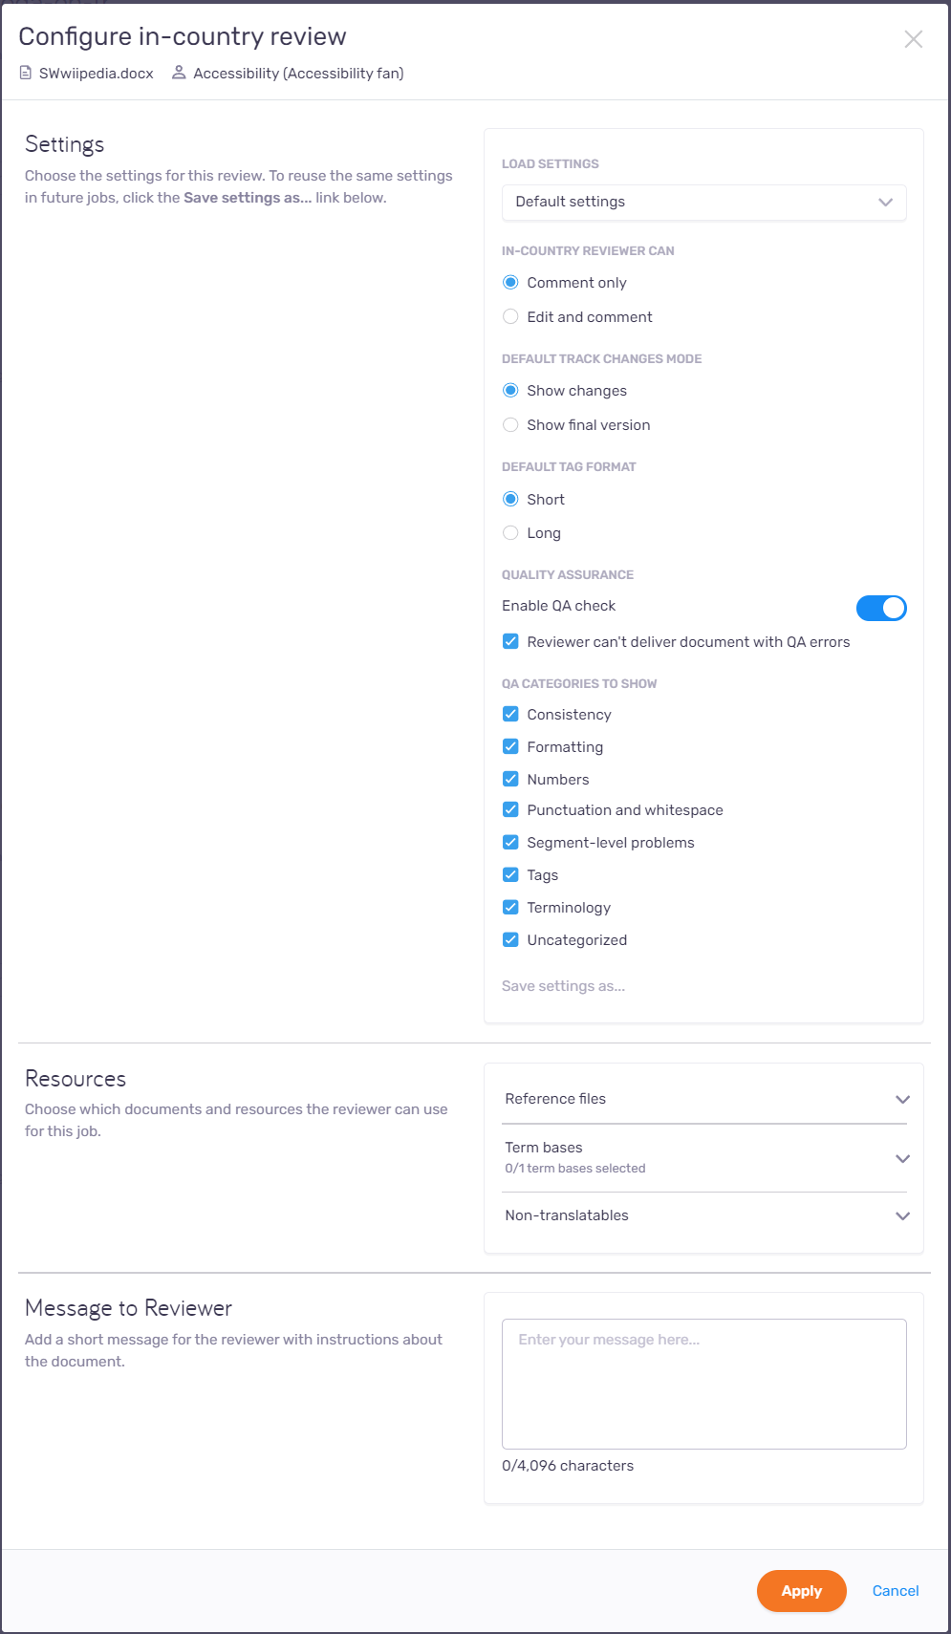Choose Show final version radio button
Image resolution: width=951 pixels, height=1634 pixels.
510,425
